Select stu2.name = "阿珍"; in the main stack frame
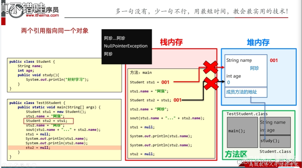This screenshot has height=168, width=302. pos(149,109)
